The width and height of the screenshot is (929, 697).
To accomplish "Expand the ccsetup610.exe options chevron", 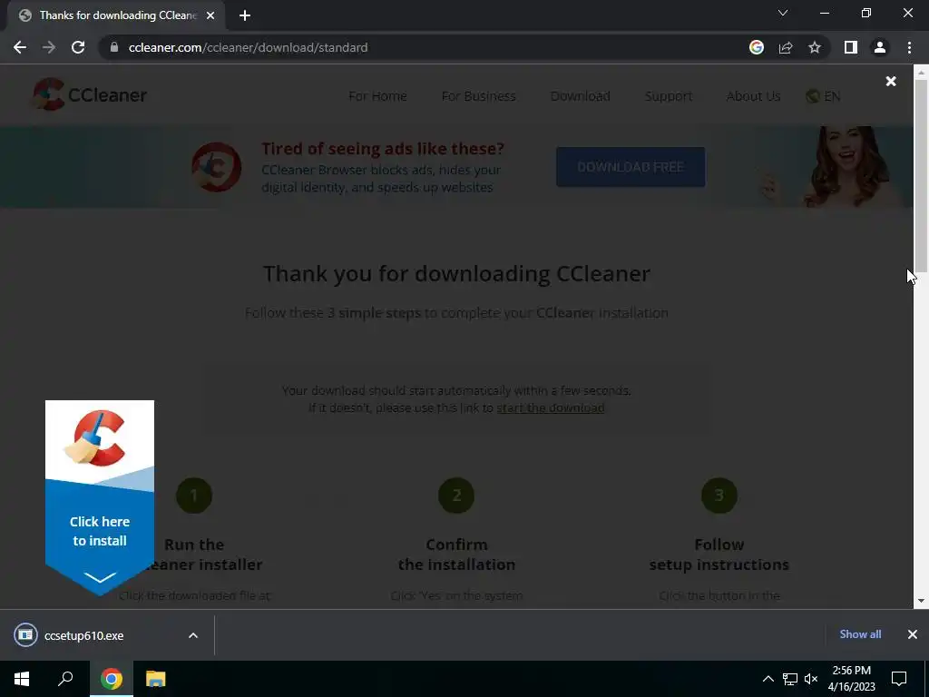I will (x=193, y=635).
